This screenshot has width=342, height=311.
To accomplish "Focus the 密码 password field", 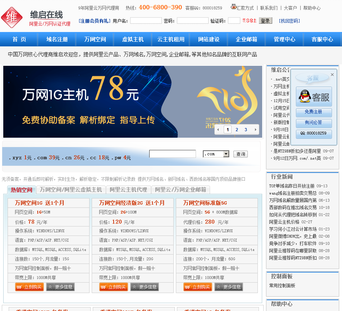I will tap(193, 21).
